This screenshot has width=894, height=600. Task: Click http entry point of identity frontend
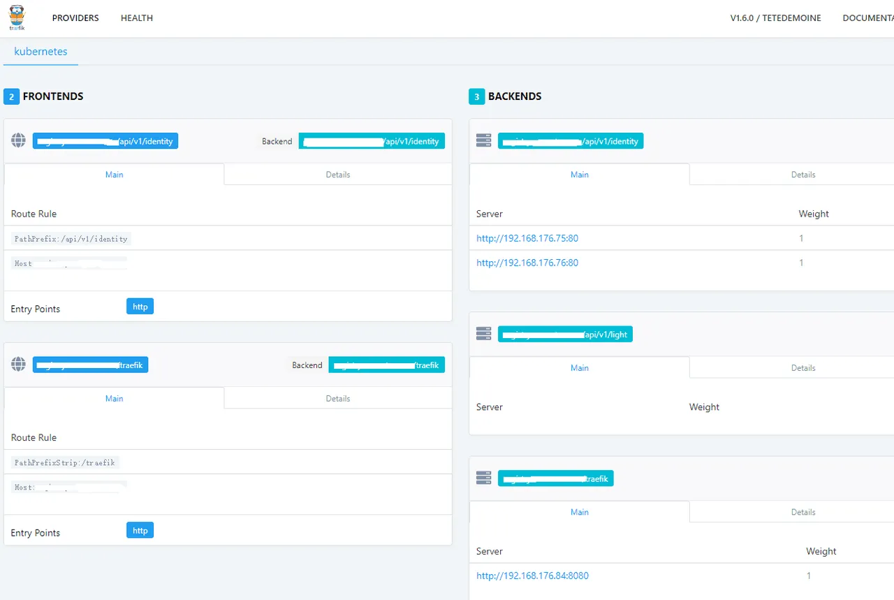click(x=140, y=307)
